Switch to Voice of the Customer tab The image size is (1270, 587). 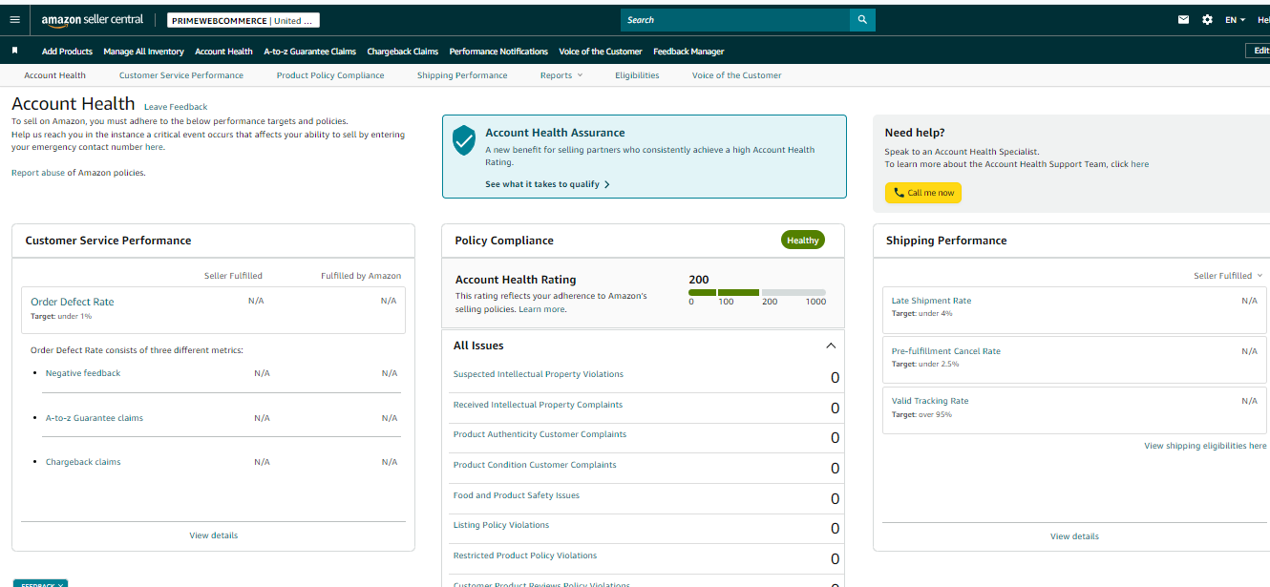click(736, 75)
